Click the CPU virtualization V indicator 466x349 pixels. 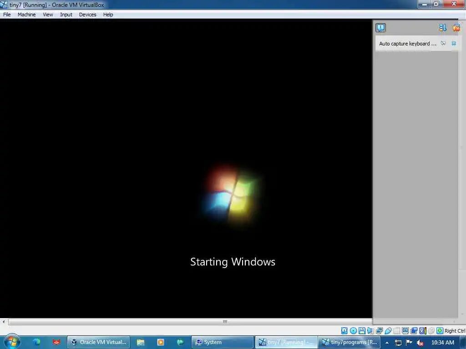(x=423, y=331)
